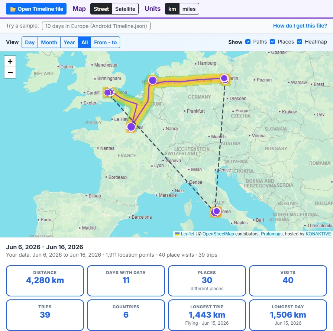Click the Longest Day 1,506 km card
Image resolution: width=333 pixels, height=331 pixels.
[288, 315]
